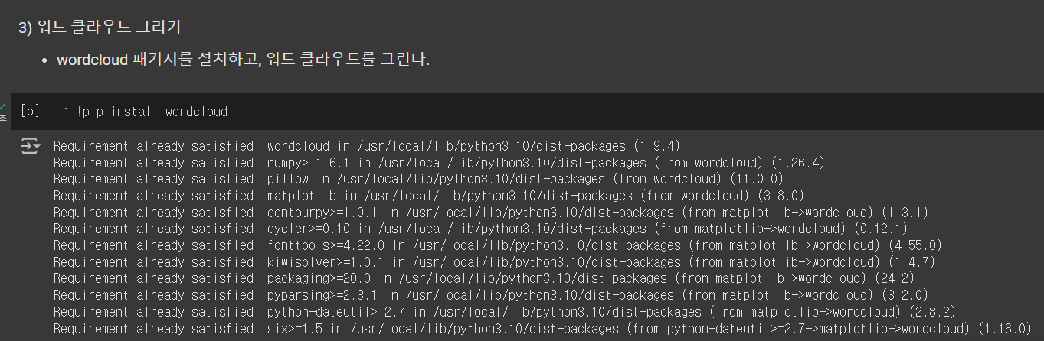Click empty area right of code cell text
This screenshot has height=341, width=1044.
coord(636,112)
